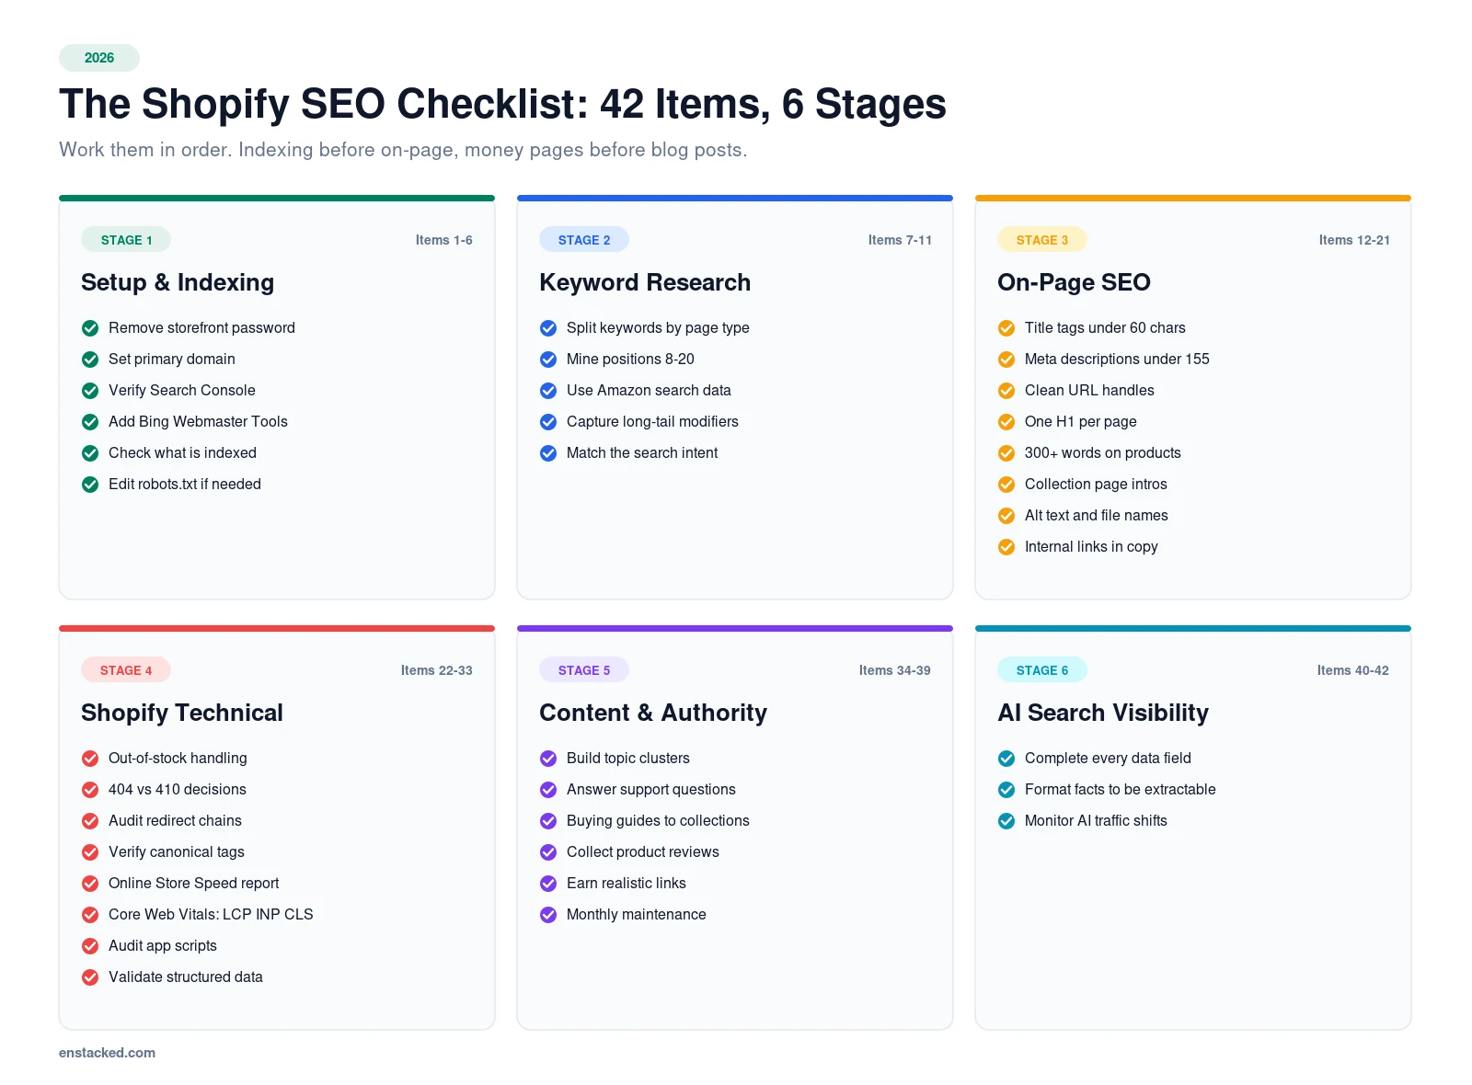Screen dimensions: 1472x1085
Task: Click the red check beside Online Store Speed report
Action: pos(90,884)
